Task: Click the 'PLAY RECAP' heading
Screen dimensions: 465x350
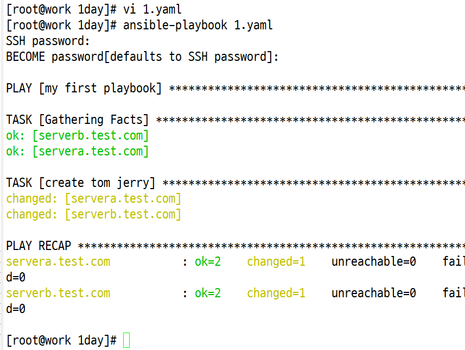Action: tap(39, 246)
